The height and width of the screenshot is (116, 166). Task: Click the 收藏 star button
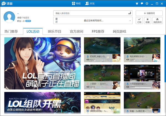tap(147, 20)
